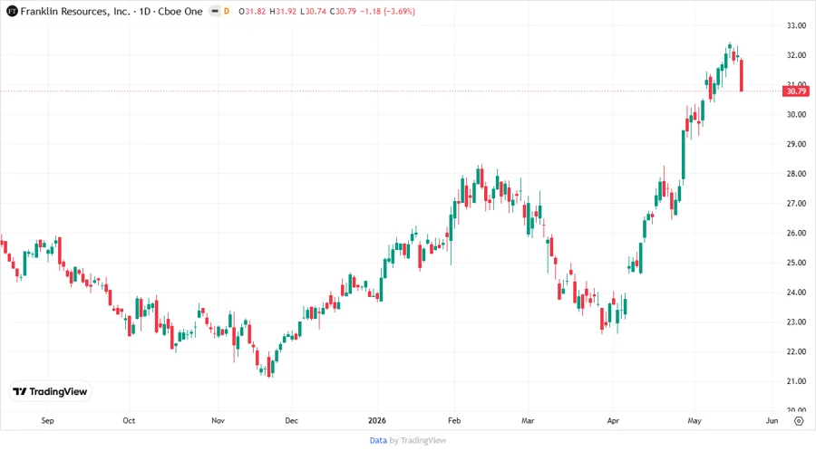Viewport: 816px width, 451px height.
Task: Click the 2026 label on the time axis
Action: point(377,420)
